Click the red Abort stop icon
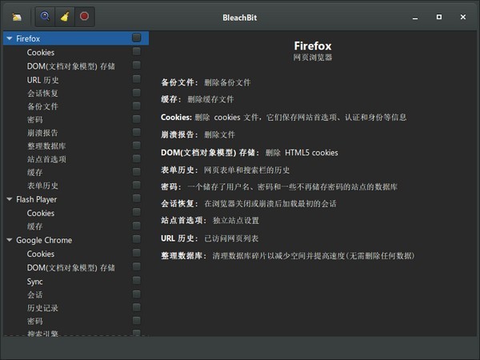480x360 pixels. tap(84, 17)
